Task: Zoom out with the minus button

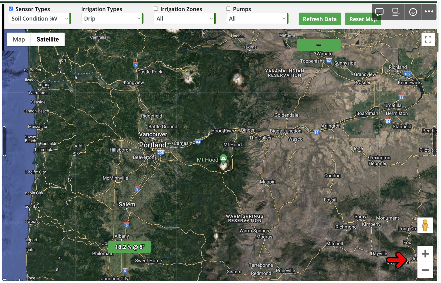Action: click(425, 270)
